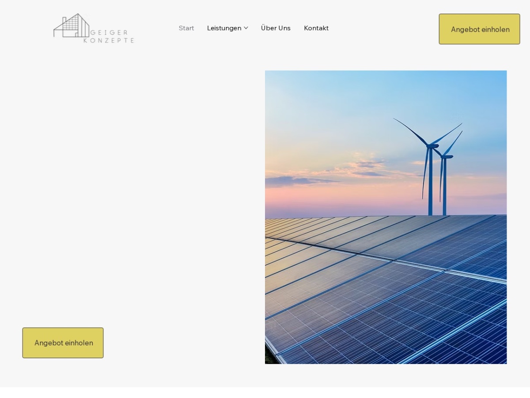Open the Leistungen menu item
The width and height of the screenshot is (530, 398).
point(224,28)
